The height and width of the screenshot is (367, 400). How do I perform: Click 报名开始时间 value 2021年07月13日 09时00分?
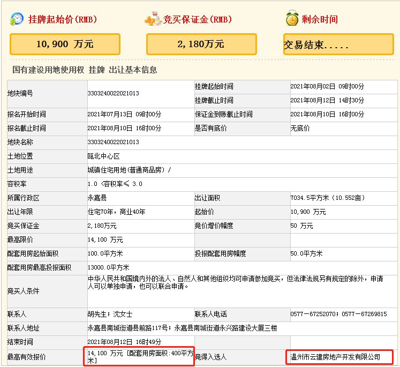(124, 114)
